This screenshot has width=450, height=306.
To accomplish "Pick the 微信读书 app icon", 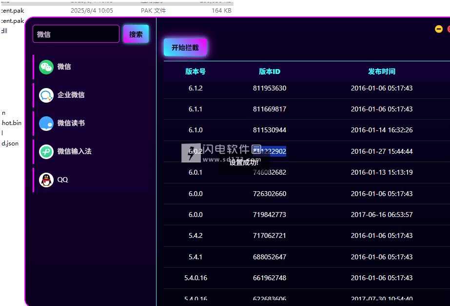I will (46, 124).
